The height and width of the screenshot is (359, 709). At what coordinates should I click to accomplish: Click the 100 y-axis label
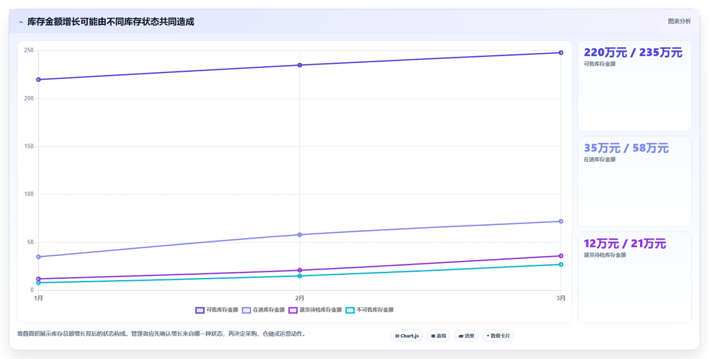pos(29,194)
